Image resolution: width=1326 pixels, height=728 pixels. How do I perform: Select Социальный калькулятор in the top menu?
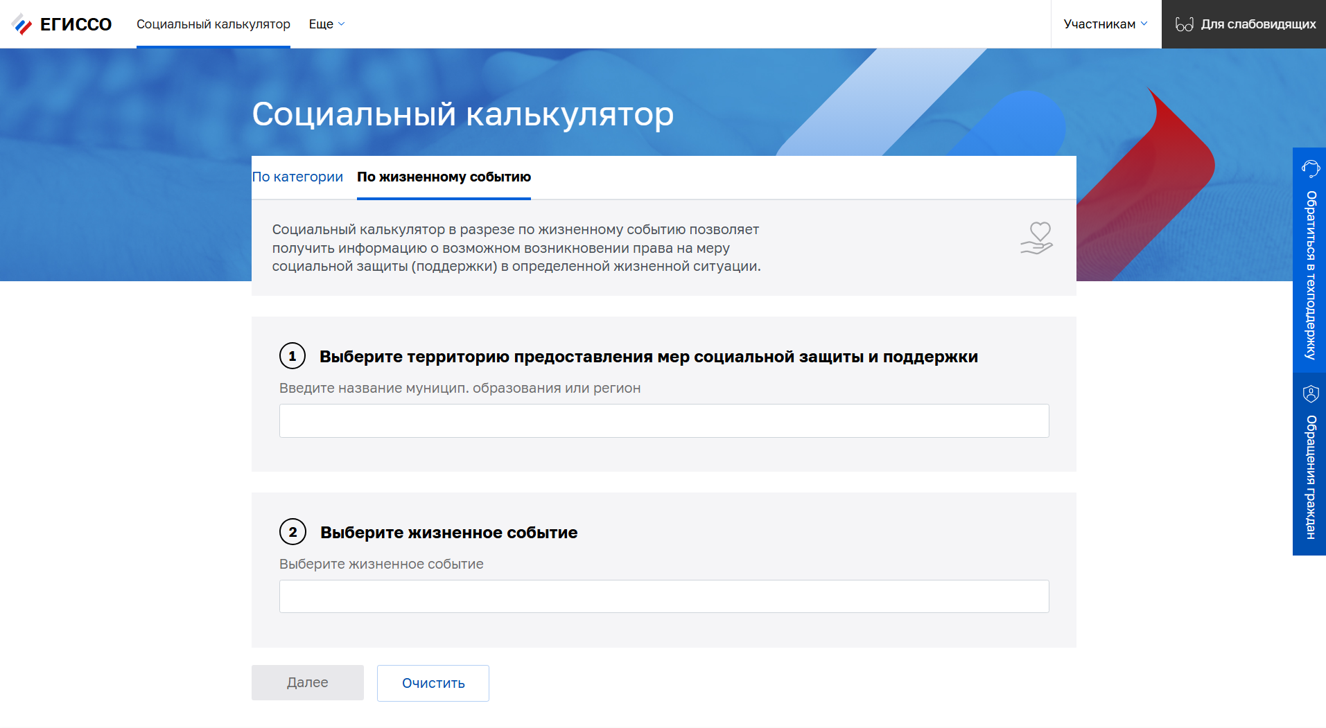[x=213, y=24]
